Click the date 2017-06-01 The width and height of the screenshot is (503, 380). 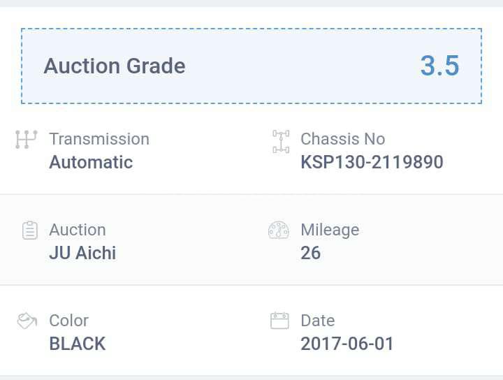click(347, 344)
